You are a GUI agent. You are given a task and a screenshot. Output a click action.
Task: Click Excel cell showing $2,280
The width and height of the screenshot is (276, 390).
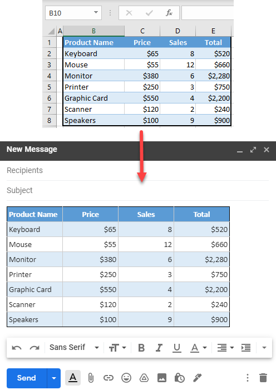click(213, 76)
